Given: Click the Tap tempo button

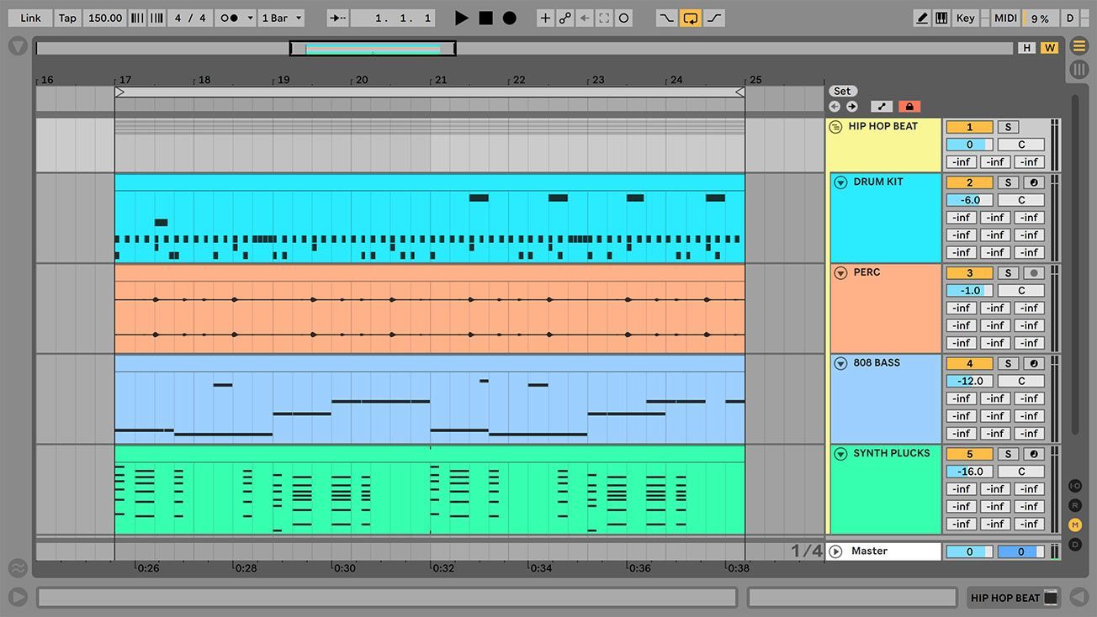Looking at the screenshot, I should pyautogui.click(x=67, y=18).
